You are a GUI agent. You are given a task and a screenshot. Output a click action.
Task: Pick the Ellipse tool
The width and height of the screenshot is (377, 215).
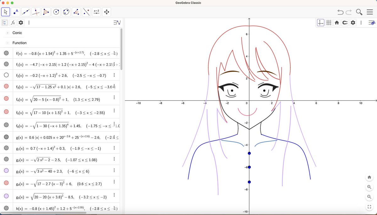coord(66,12)
